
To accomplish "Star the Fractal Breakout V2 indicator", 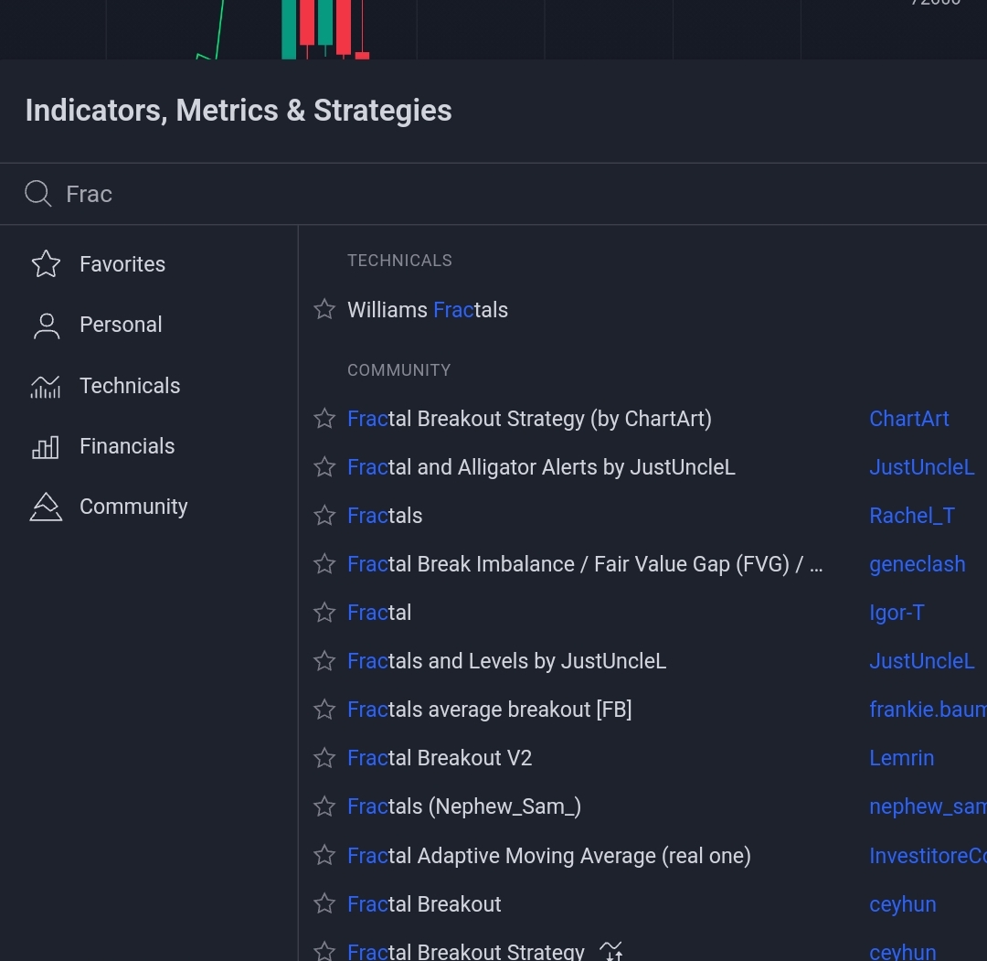I will pyautogui.click(x=324, y=758).
